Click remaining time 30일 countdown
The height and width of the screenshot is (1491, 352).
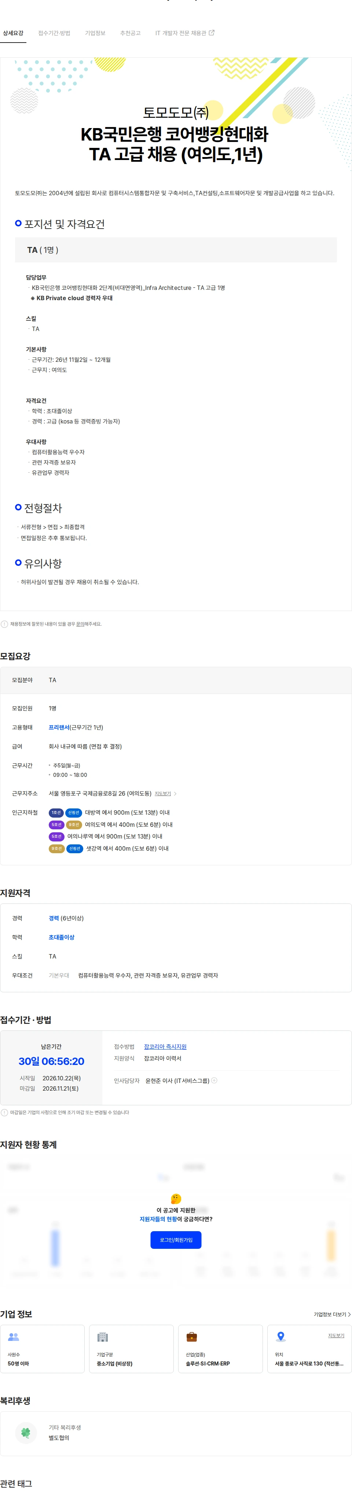(x=51, y=1062)
